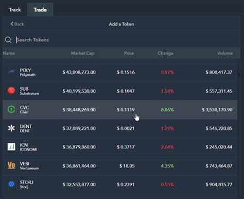Click the Storj blue token icon
Screen dimensions: 244x199
coord(11,184)
